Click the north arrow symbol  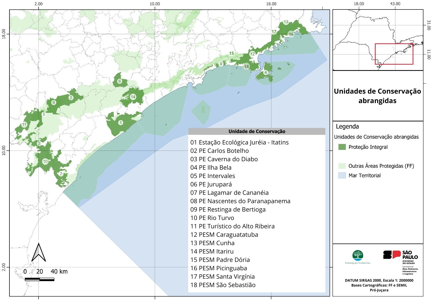(x=39, y=252)
